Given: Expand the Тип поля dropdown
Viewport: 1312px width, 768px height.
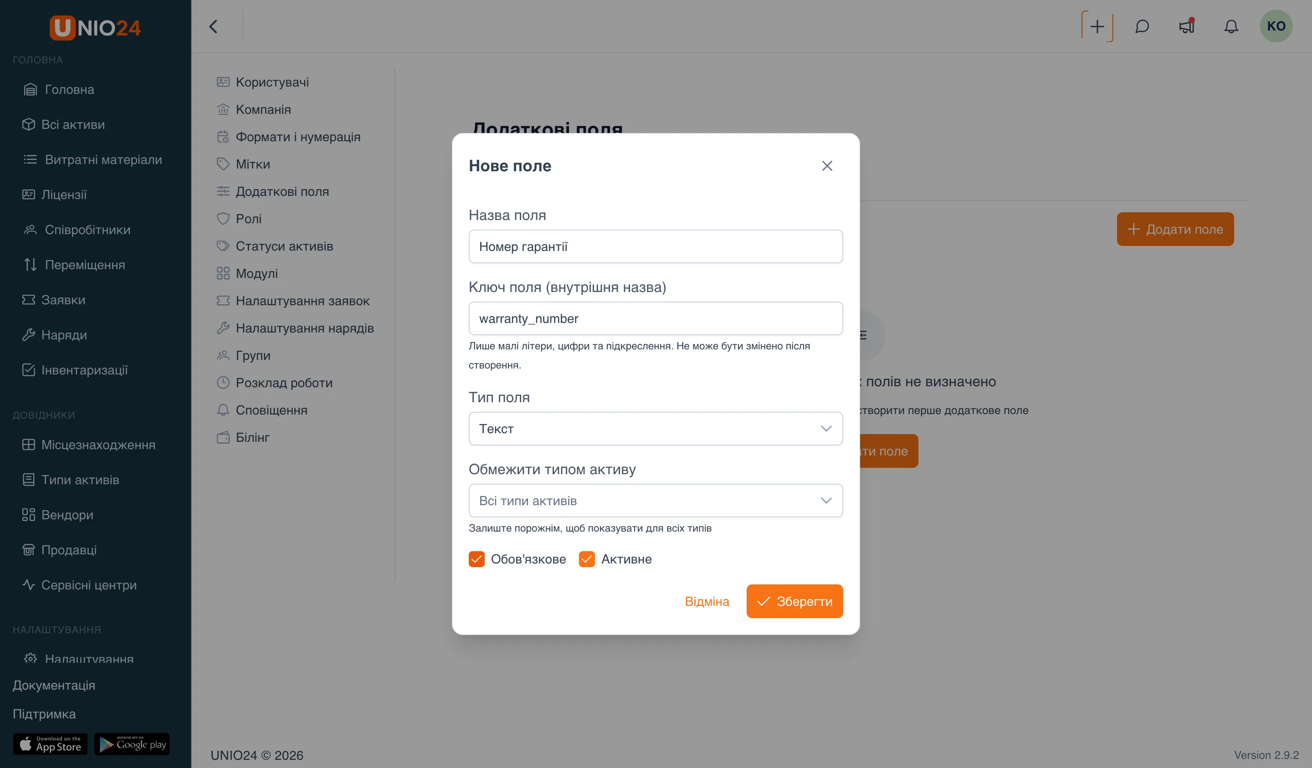Looking at the screenshot, I should 656,429.
